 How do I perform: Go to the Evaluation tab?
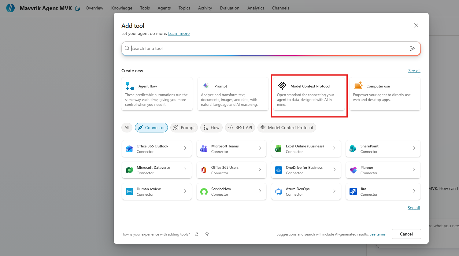click(x=230, y=8)
